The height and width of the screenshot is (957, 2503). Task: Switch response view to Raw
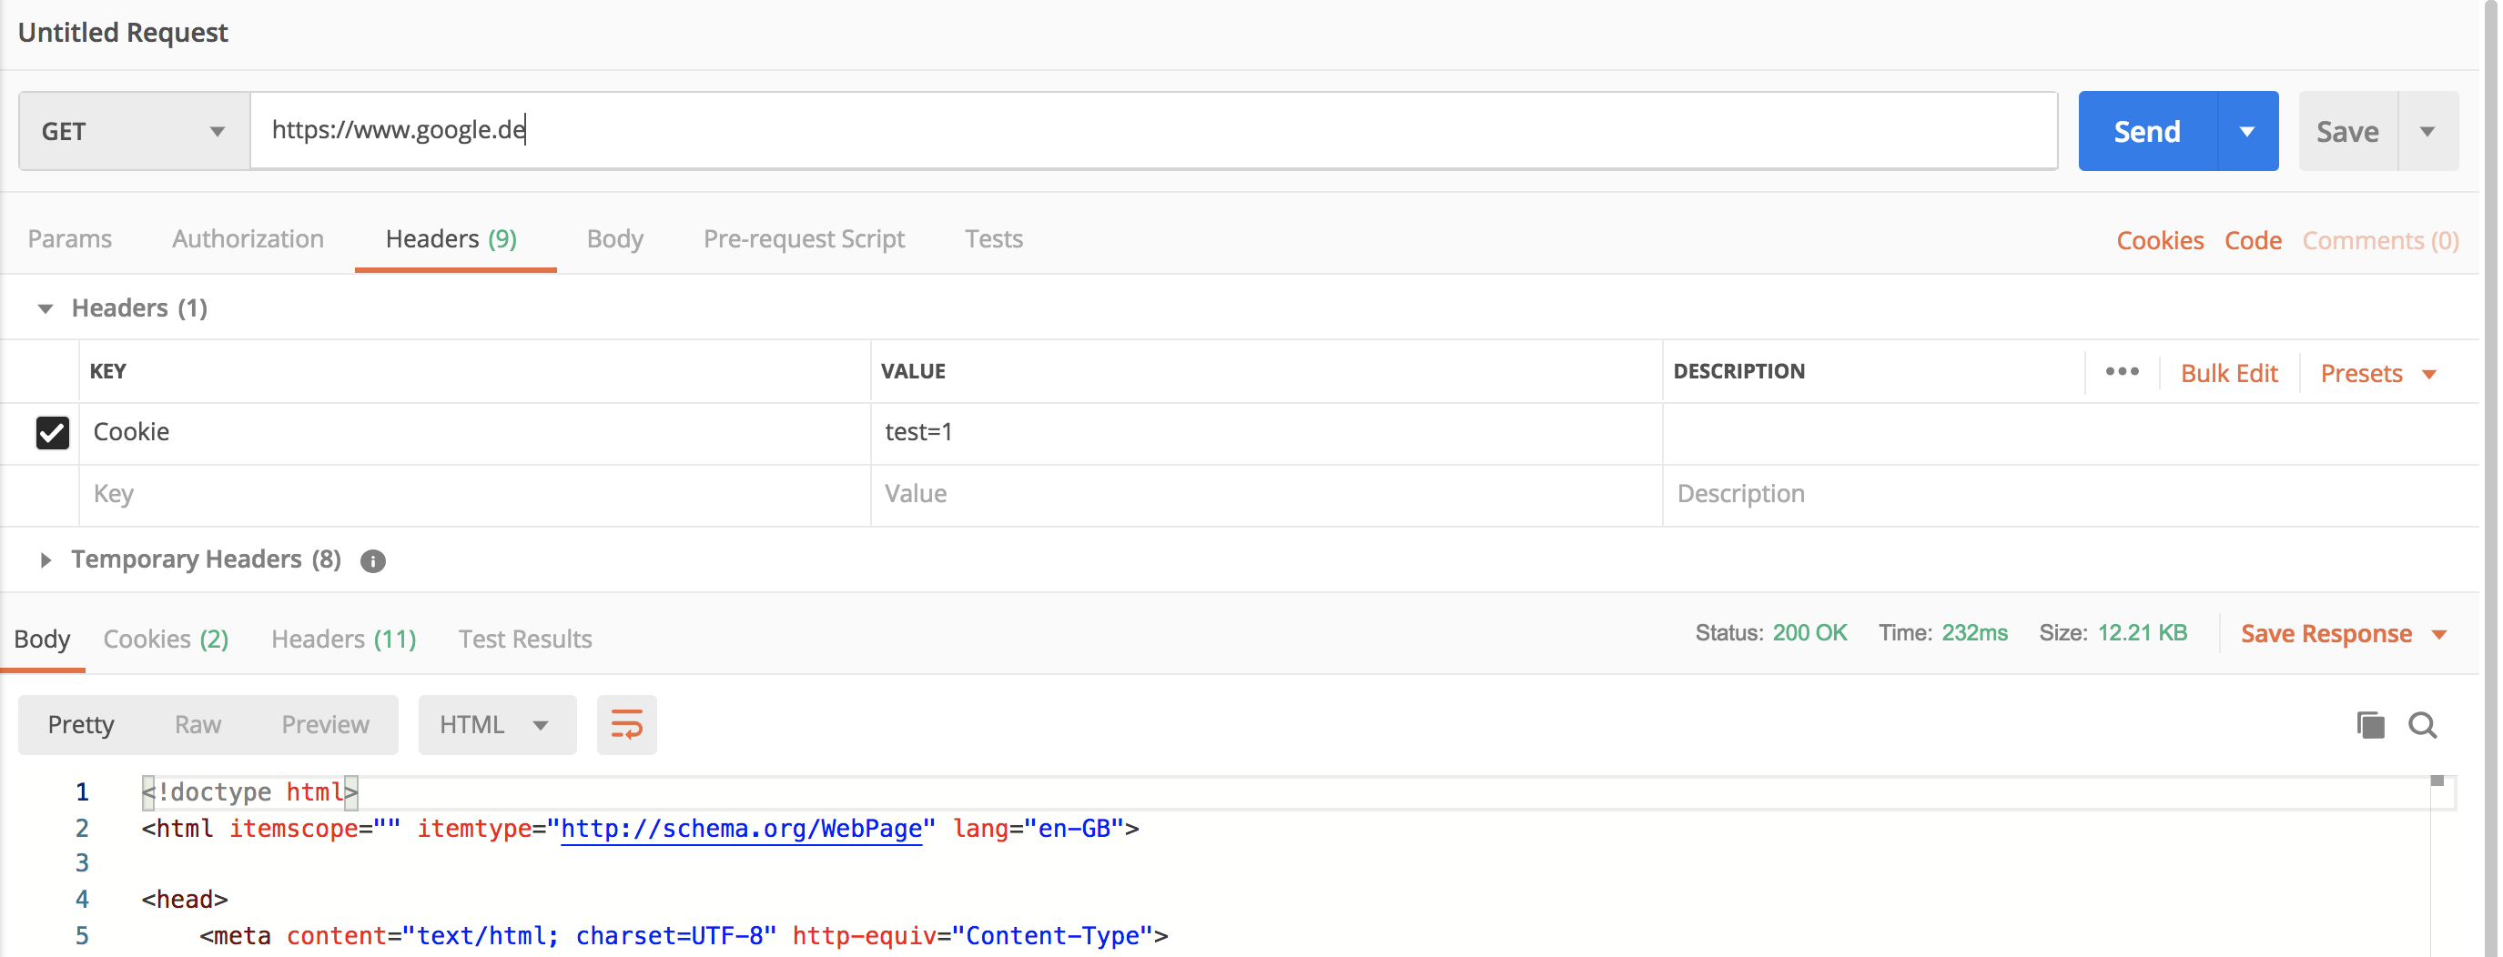tap(198, 725)
